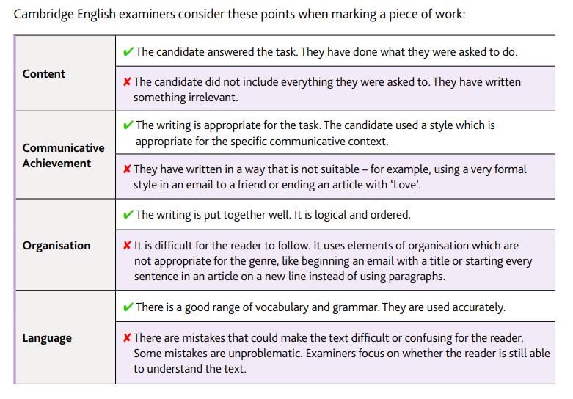Click the phrase 'something irrelevant.'
The image size is (573, 399).
point(186,98)
